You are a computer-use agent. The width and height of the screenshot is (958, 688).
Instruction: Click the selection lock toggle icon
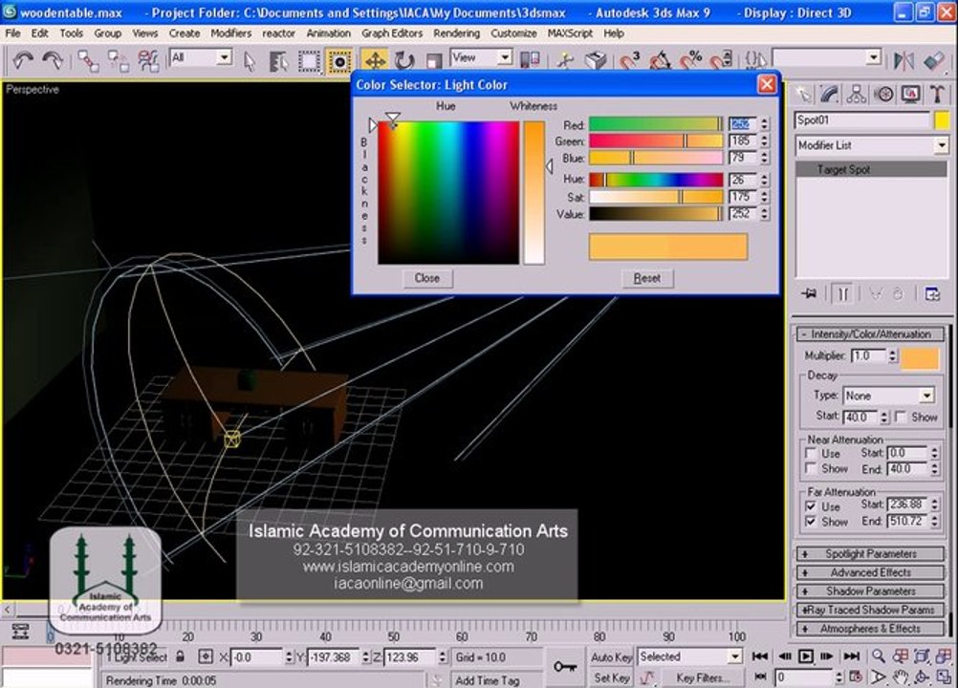(x=180, y=656)
